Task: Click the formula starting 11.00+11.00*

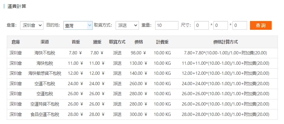Action: point(225,63)
